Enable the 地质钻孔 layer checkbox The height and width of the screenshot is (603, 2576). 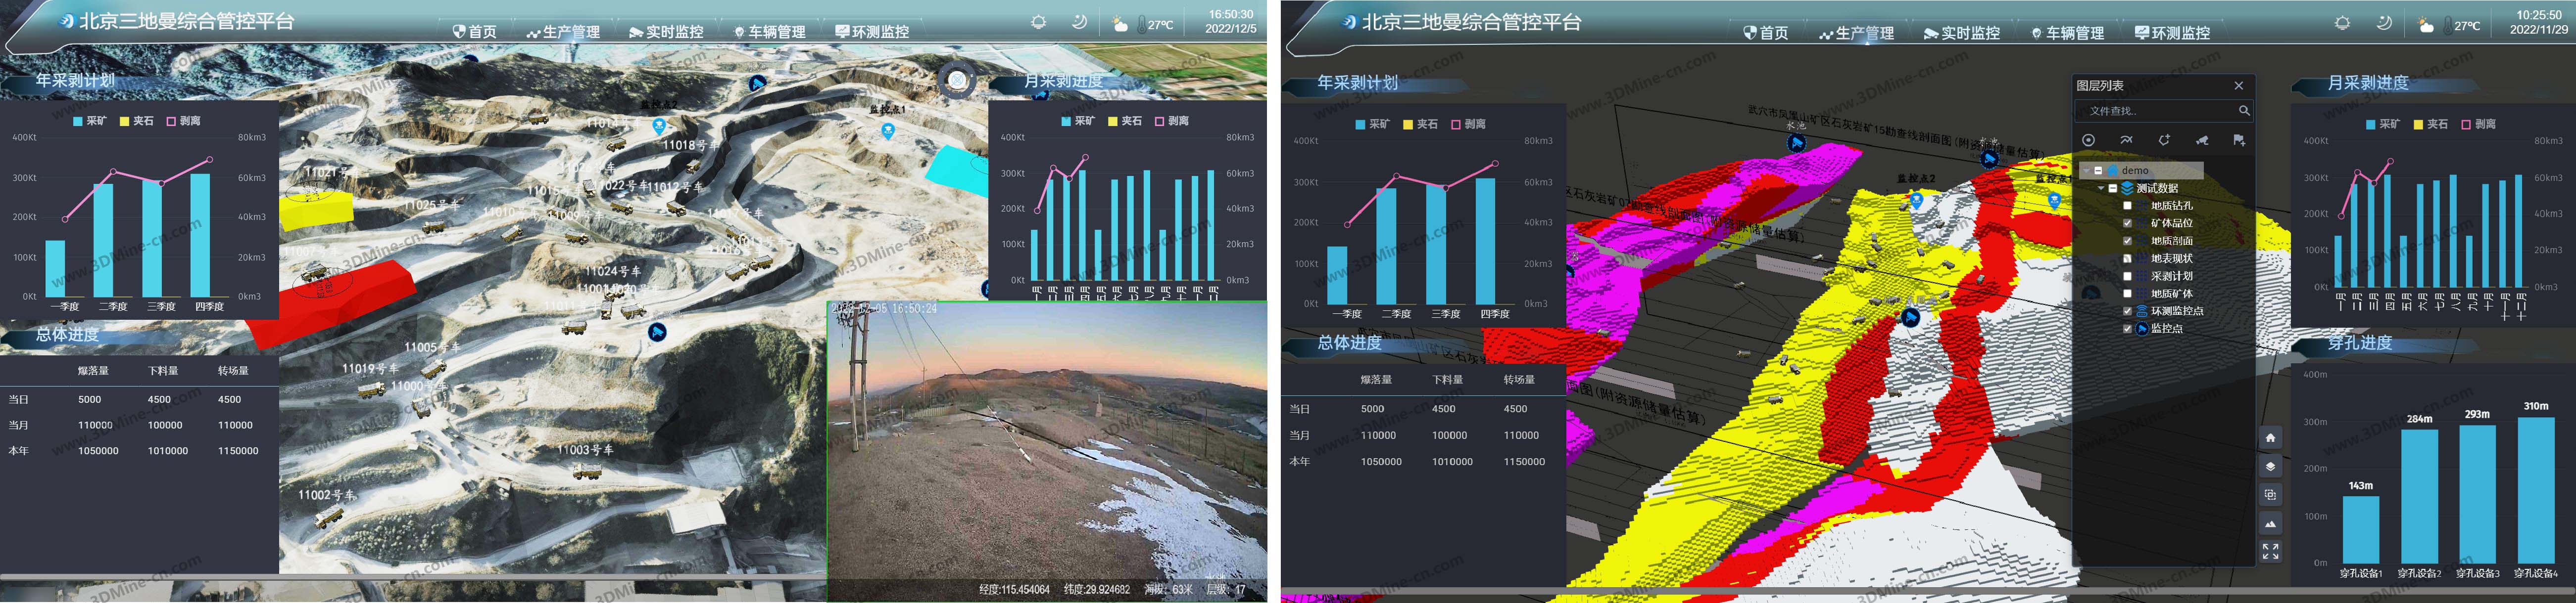tap(2127, 206)
